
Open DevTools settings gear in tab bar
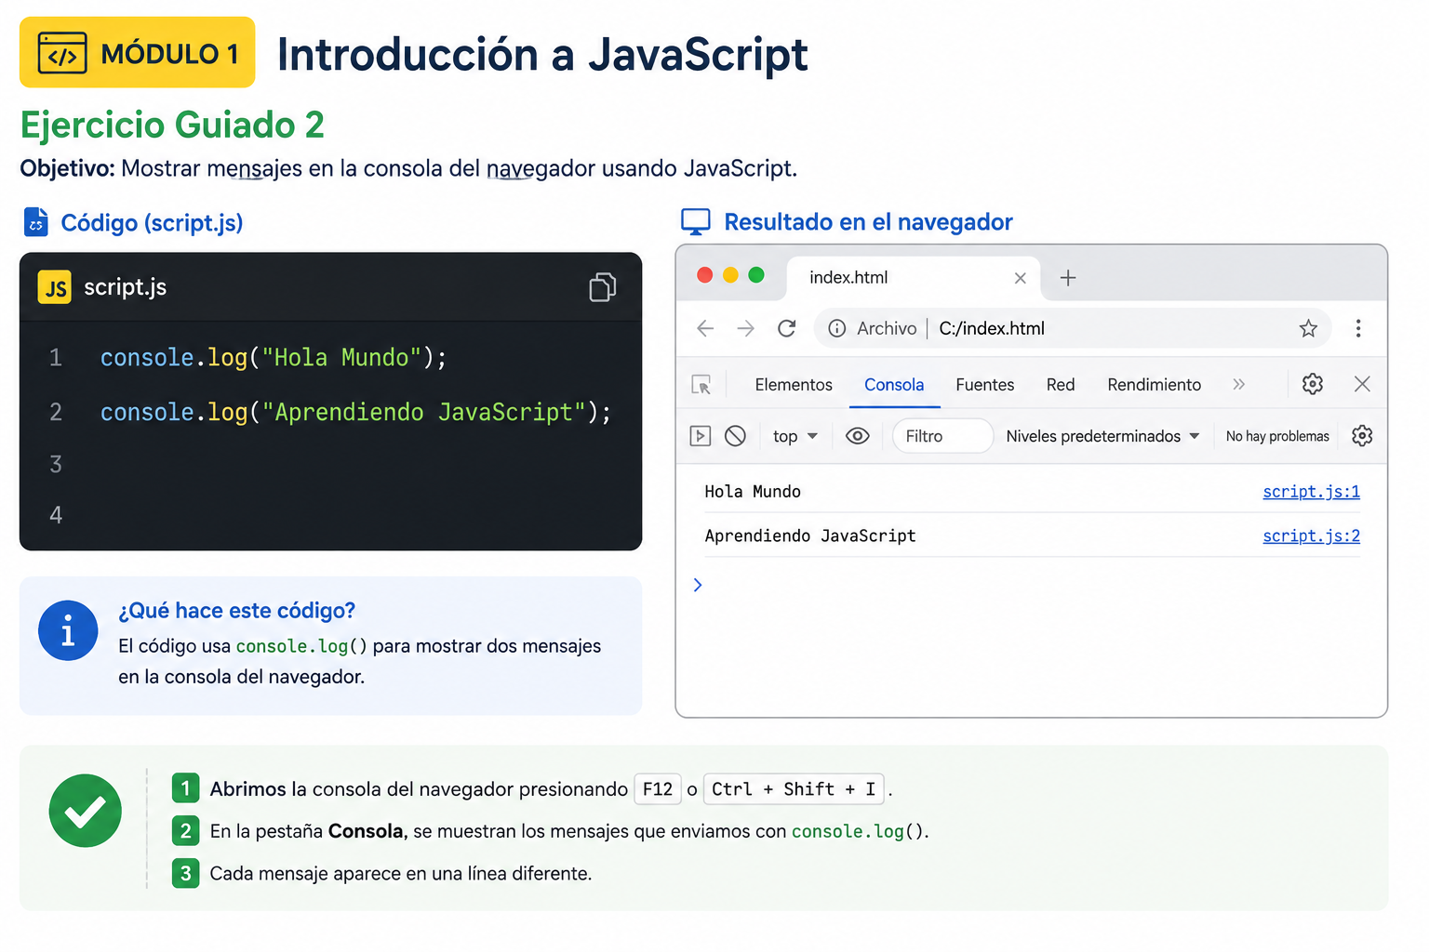tap(1313, 384)
